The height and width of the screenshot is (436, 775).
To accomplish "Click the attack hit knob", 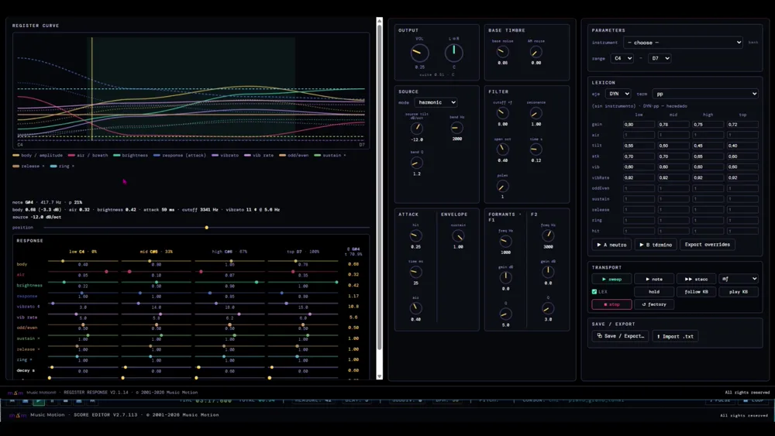I will 415,236.
